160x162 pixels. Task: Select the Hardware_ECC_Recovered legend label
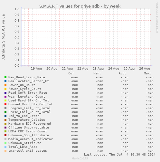coord(30,124)
